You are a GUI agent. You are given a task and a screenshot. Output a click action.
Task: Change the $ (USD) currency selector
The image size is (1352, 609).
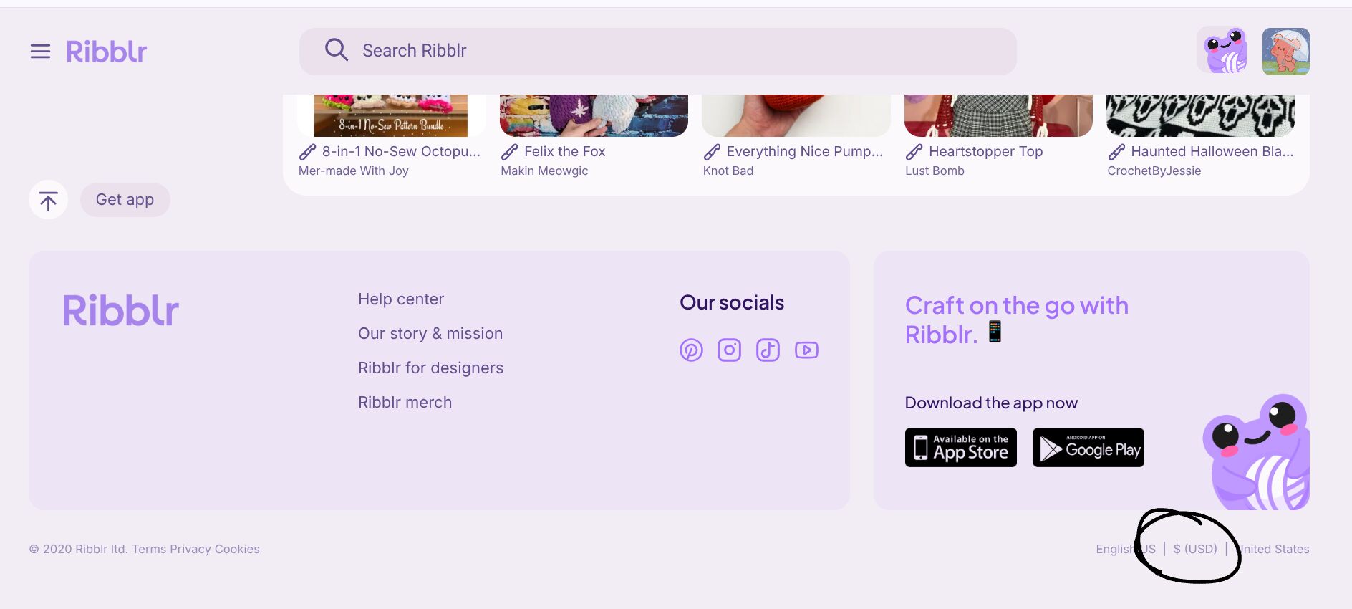point(1195,549)
